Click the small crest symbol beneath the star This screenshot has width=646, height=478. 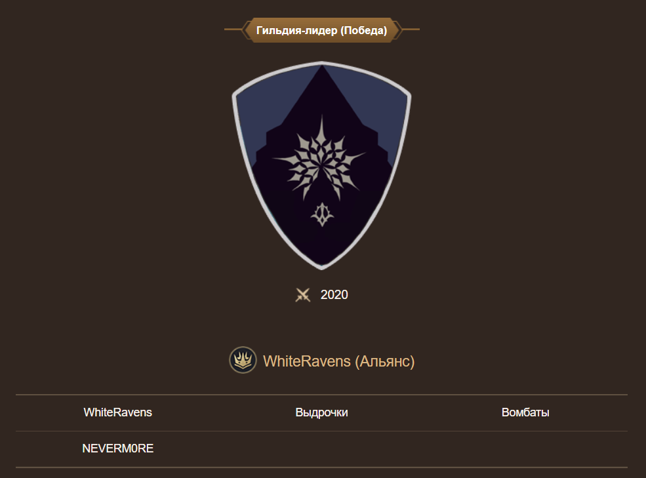322,214
